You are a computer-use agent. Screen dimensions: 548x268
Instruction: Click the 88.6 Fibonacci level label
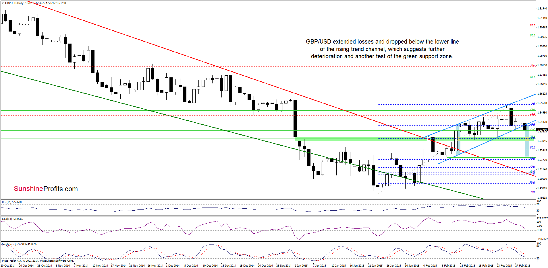click(532, 182)
